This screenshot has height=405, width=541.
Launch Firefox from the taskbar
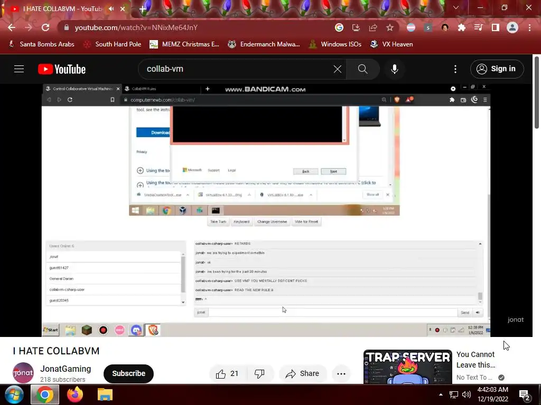(x=75, y=394)
